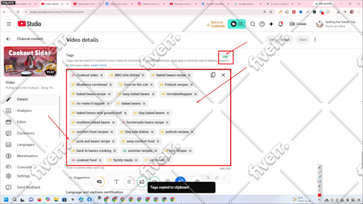The width and height of the screenshot is (363, 204).
Task: Bookmark page with star icon
Action: (271, 12)
